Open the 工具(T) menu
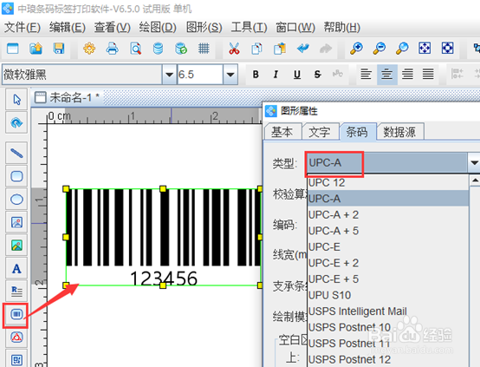The height and width of the screenshot is (367, 480). [x=250, y=28]
